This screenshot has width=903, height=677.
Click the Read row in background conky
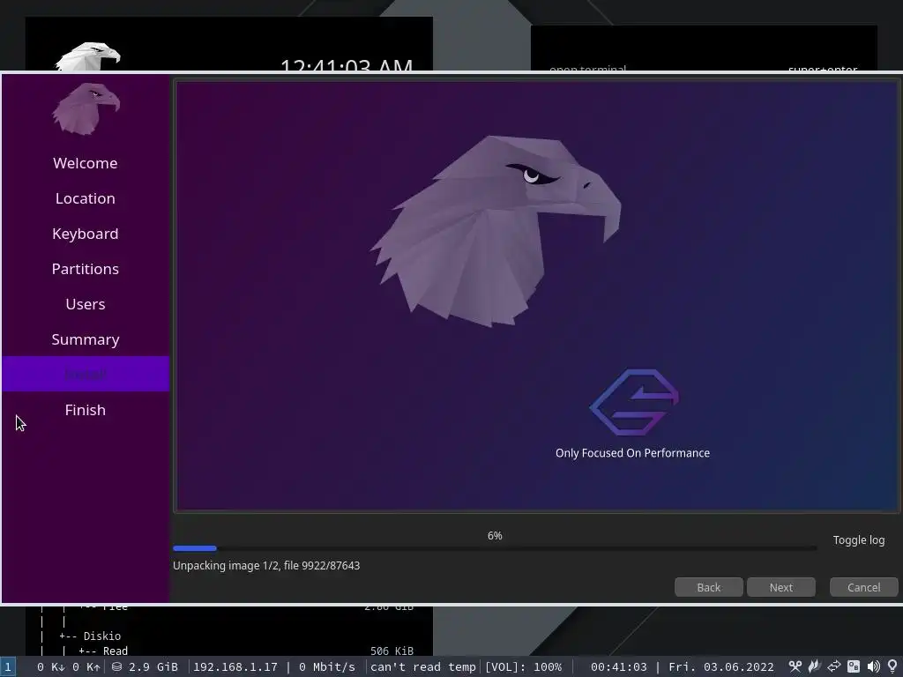[x=104, y=651]
